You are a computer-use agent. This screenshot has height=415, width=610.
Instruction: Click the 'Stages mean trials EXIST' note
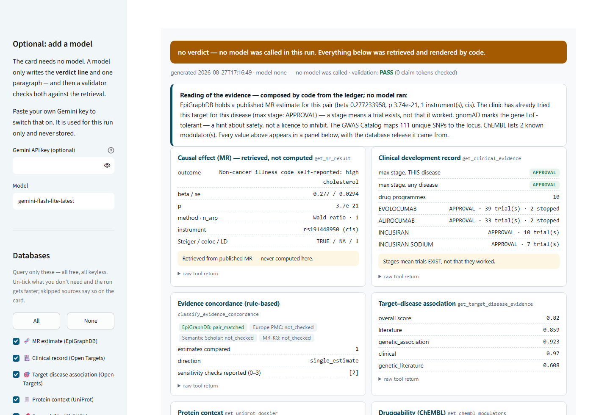point(469,261)
